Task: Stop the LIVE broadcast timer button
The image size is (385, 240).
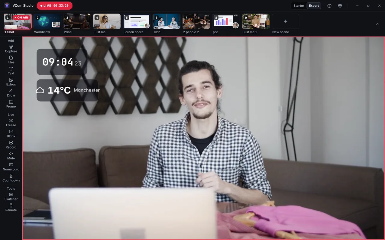Action: (54, 6)
